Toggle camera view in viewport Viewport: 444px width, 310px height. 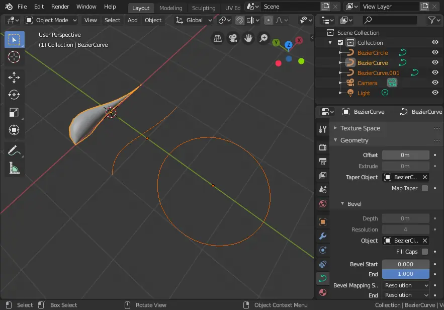click(x=233, y=38)
